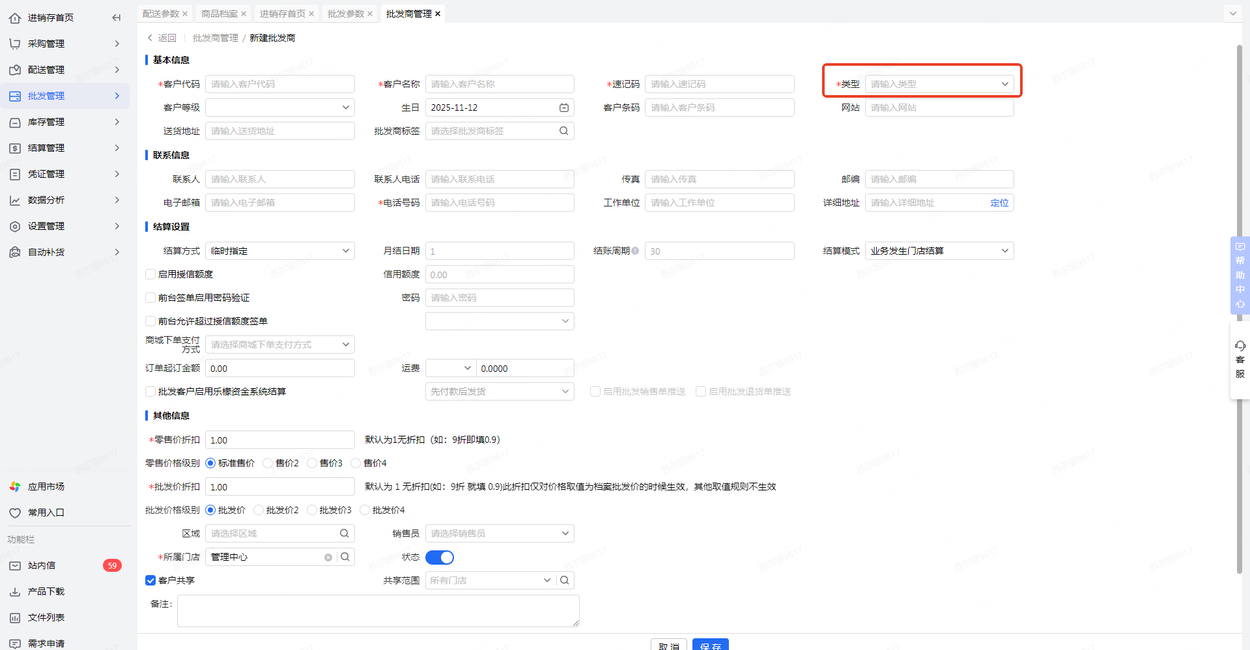Click the 定位 link in 详细地址

tap(999, 203)
